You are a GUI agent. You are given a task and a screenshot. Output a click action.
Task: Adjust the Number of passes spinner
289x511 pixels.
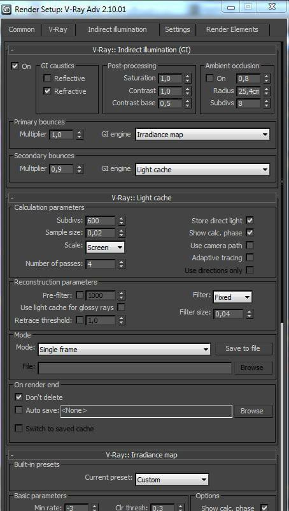(x=121, y=264)
